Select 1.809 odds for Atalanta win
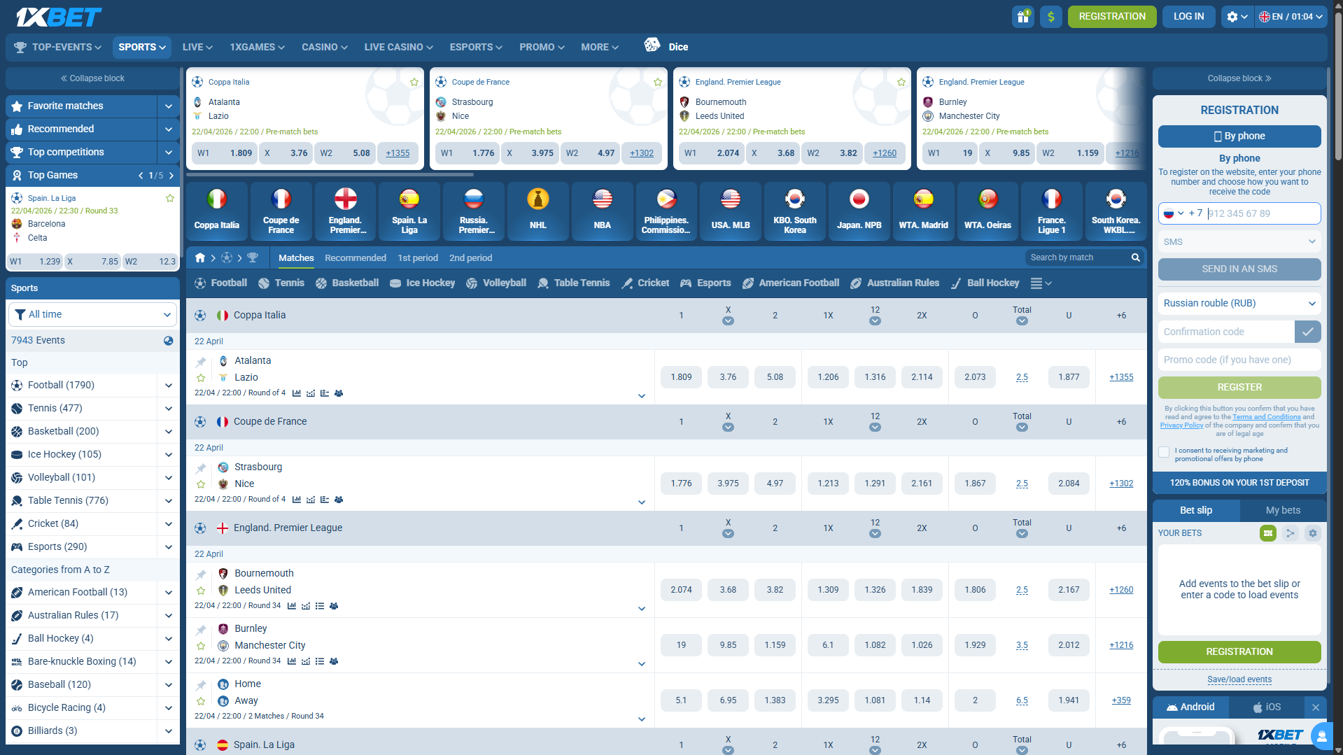 681,376
